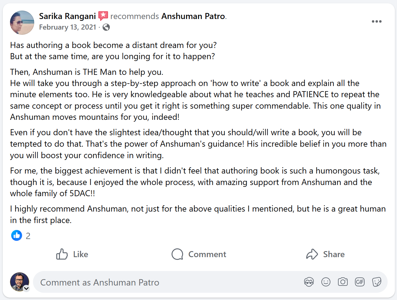This screenshot has height=300, width=397.
Task: Open Sarika Rangani's profile link
Action: 67,16
